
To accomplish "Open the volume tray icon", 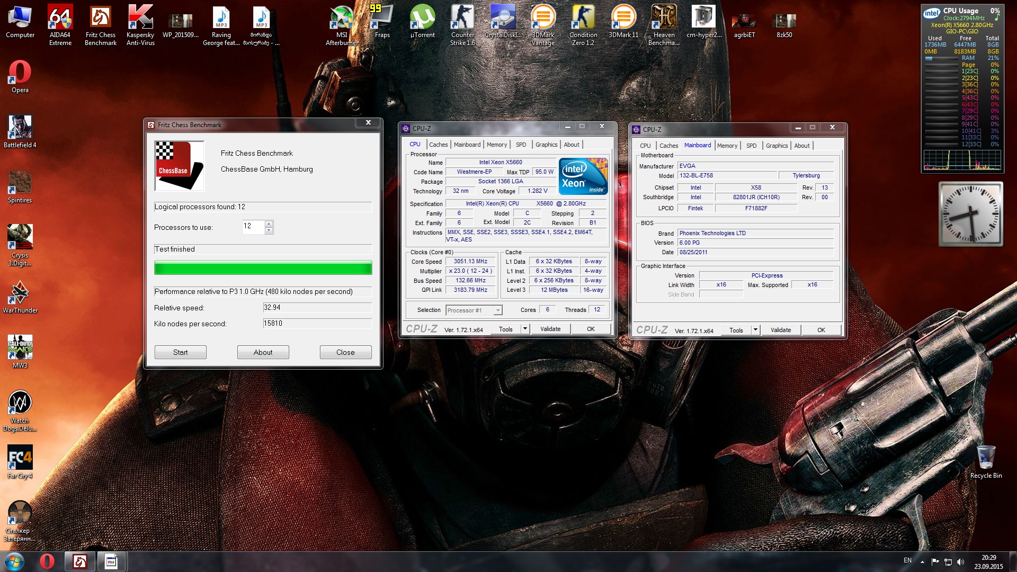I will (961, 561).
